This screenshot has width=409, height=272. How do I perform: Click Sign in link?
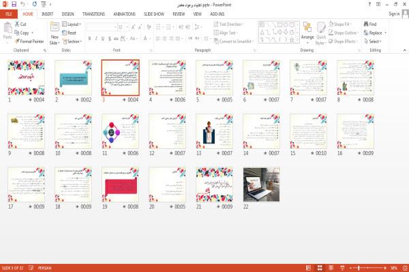point(394,14)
